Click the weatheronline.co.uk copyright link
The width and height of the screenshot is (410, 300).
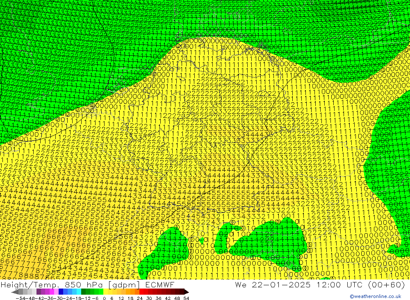376,296
